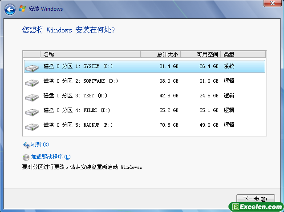Proceed with 下一步(N) button
Viewport: 284px width, 212px height.
(x=256, y=199)
